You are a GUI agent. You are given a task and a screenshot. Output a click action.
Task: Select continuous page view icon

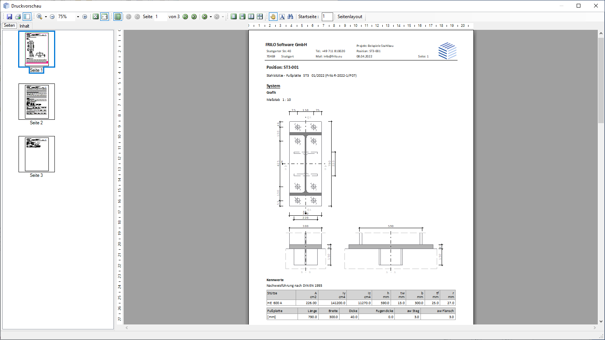tap(242, 17)
